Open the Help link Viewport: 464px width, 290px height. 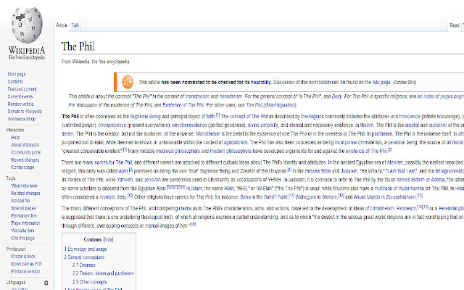[x=15, y=138]
